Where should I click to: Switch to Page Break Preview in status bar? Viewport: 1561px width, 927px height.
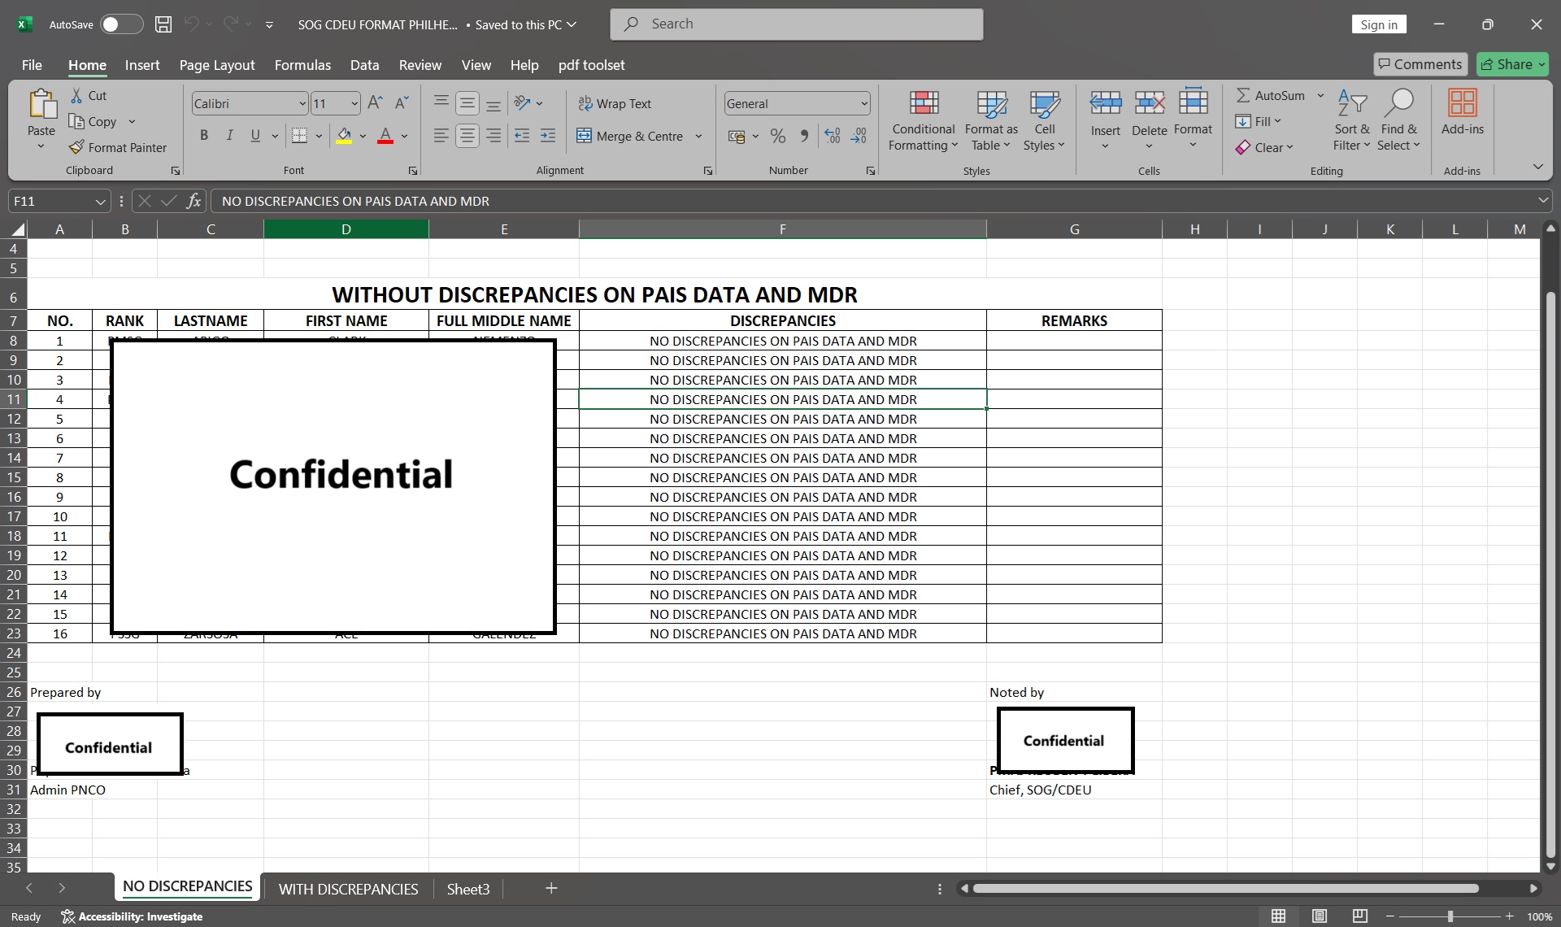pos(1360,916)
